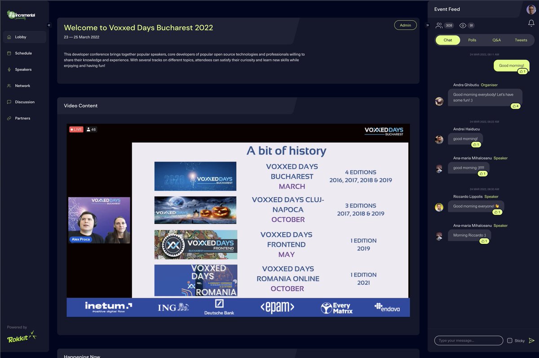Viewport: 539px width, 358px height.
Task: Collapse the left sidebar with chevron
Action: click(x=49, y=25)
